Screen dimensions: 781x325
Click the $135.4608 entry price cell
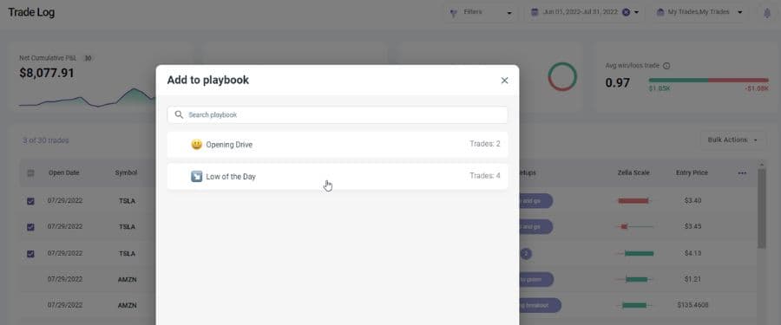point(692,305)
